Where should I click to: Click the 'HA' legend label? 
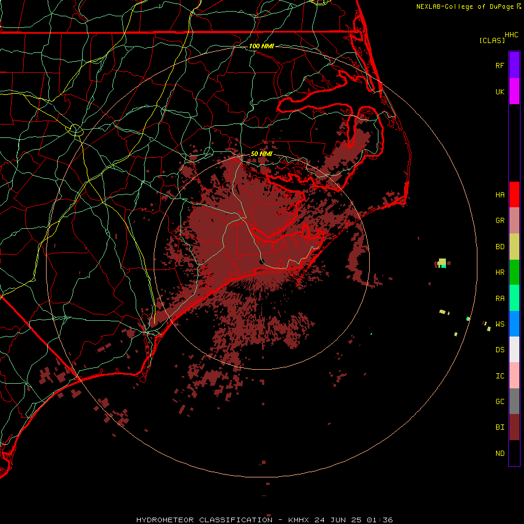coord(500,194)
